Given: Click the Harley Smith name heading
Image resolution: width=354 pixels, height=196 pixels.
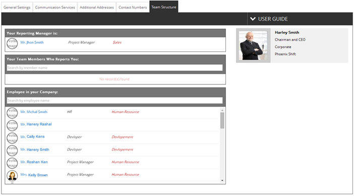Looking at the screenshot, I should 287,32.
